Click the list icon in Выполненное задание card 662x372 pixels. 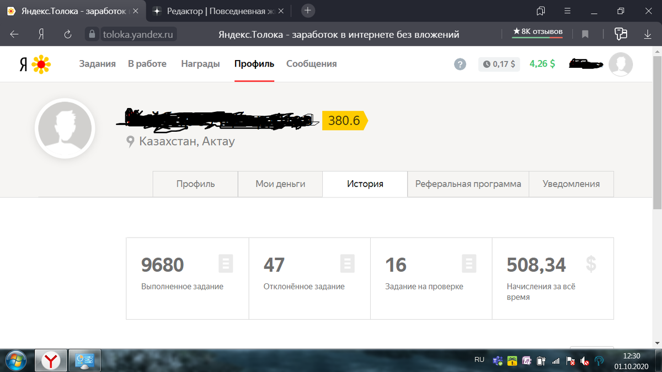(x=226, y=264)
